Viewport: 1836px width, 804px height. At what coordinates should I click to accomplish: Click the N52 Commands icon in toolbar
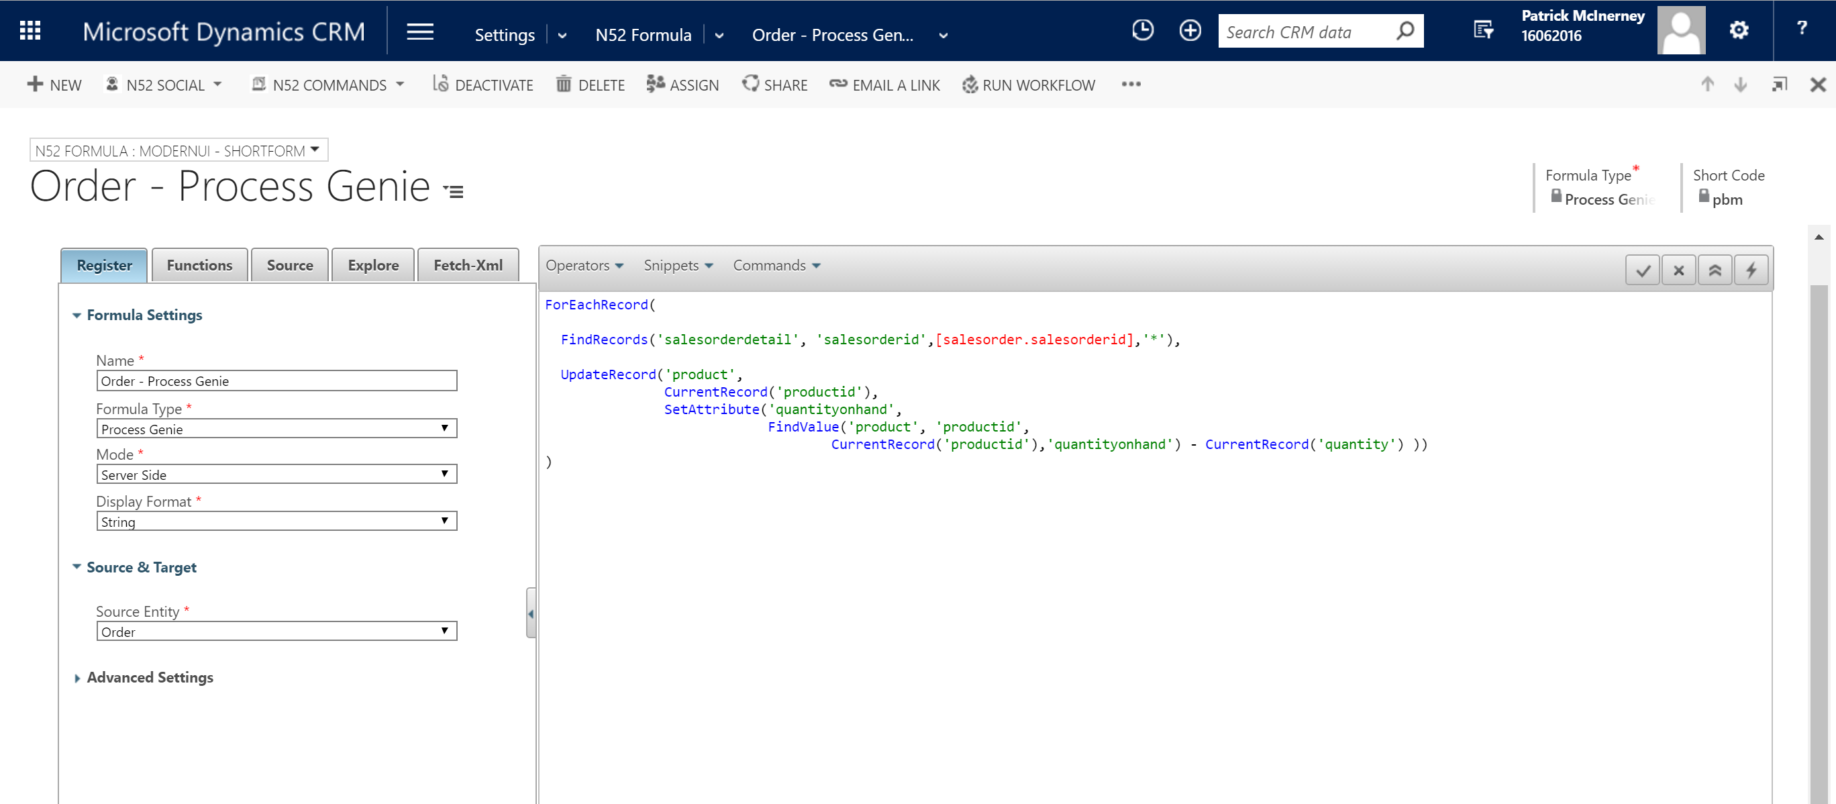259,85
